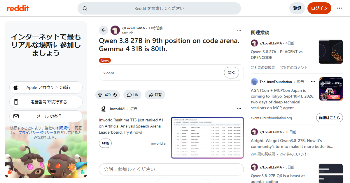The width and height of the screenshot is (350, 183).
Task: Open the 利用規約 link
Action: coord(63,128)
